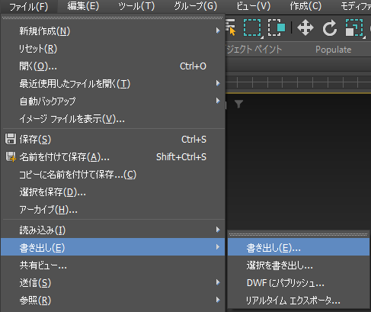
Task: Click the dotted grip above 新規作成
Action: 112,18
